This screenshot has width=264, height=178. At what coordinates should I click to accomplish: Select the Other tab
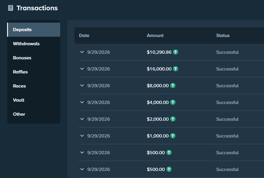pyautogui.click(x=34, y=114)
